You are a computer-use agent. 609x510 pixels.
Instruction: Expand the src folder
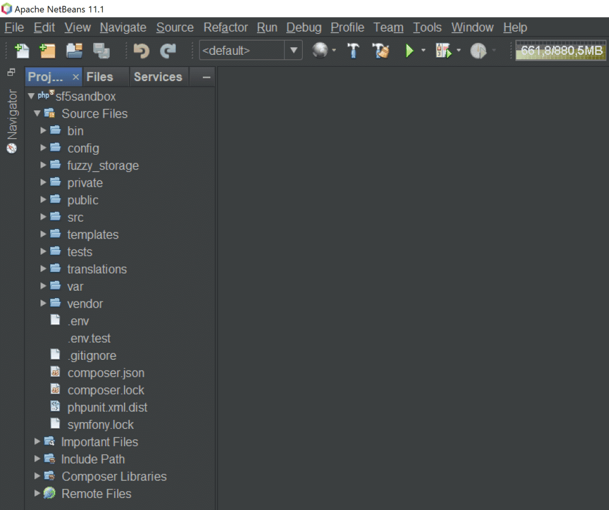[43, 217]
